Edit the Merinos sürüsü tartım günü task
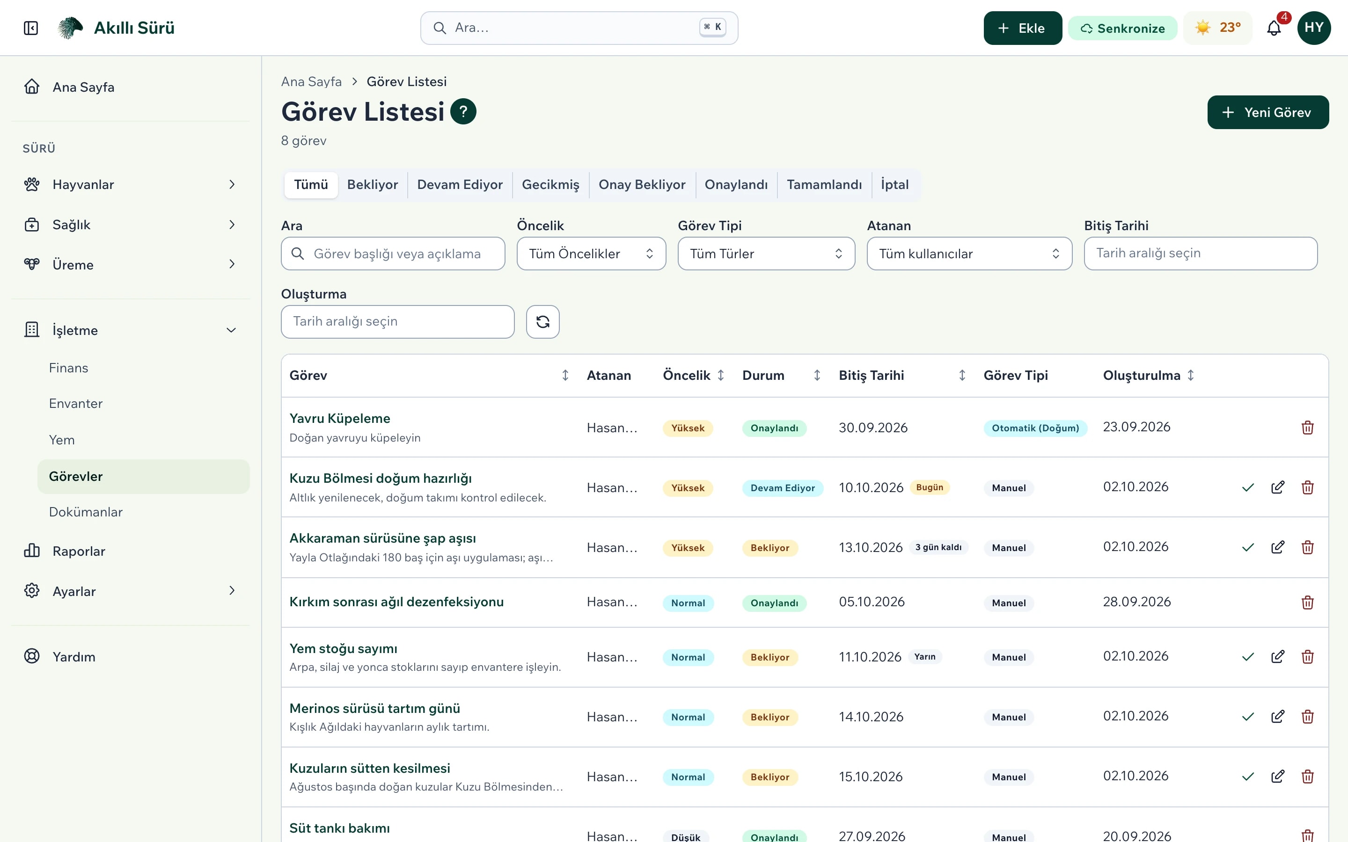This screenshot has width=1348, height=842. click(x=1278, y=717)
